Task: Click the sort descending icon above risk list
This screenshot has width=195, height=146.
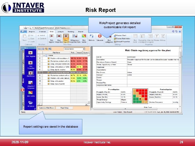Action: 43,49
